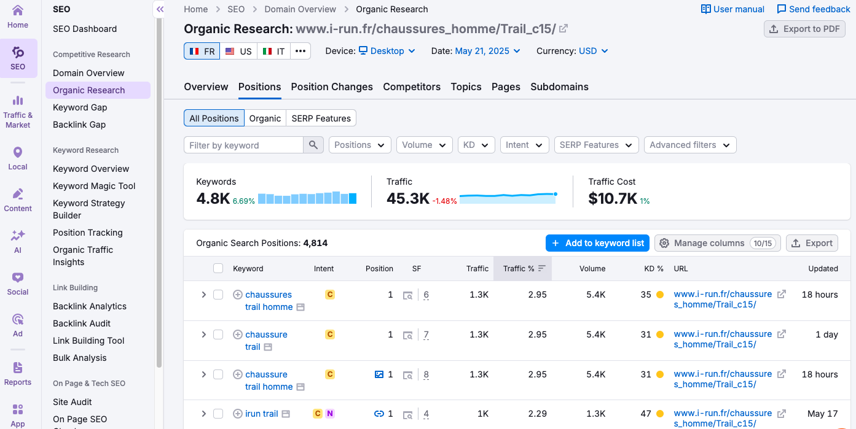Switch to the Topics tab
This screenshot has width=856, height=429.
coord(466,87)
